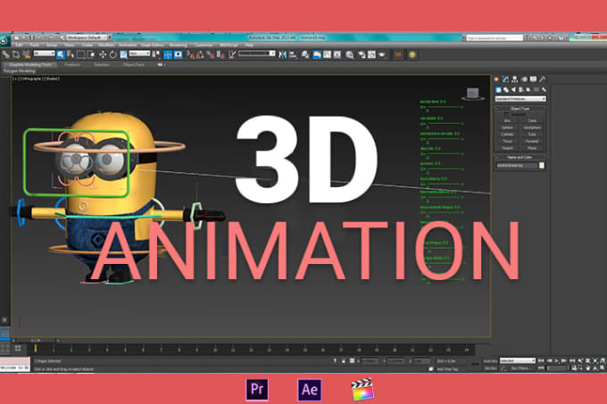Viewport: 607px width, 404px height.
Task: Switch to the Motion command panel tab
Action: [524, 79]
